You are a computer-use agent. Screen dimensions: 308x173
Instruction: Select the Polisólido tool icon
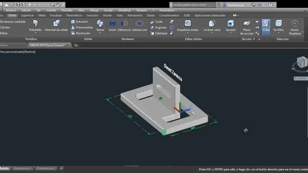pyautogui.click(x=35, y=24)
